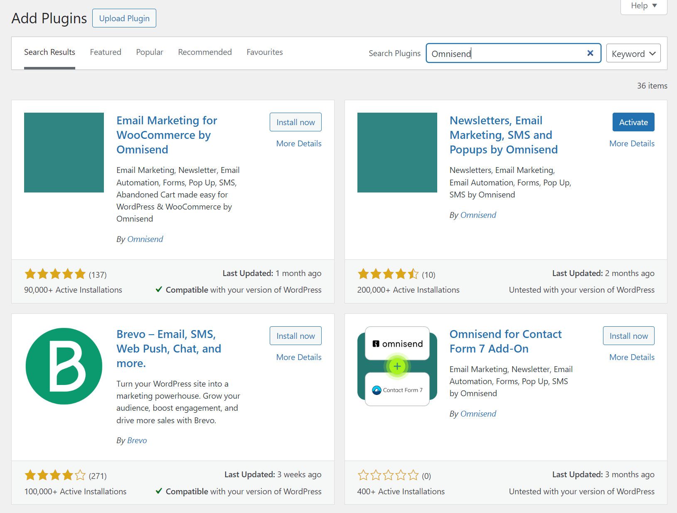Click 'Last Updated: 1 month ago' text
Screen dimensions: 677x513
click(272, 273)
